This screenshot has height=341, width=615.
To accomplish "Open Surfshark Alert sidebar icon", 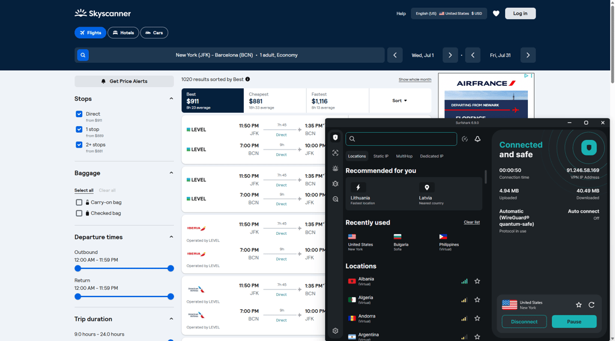I will pos(335,168).
